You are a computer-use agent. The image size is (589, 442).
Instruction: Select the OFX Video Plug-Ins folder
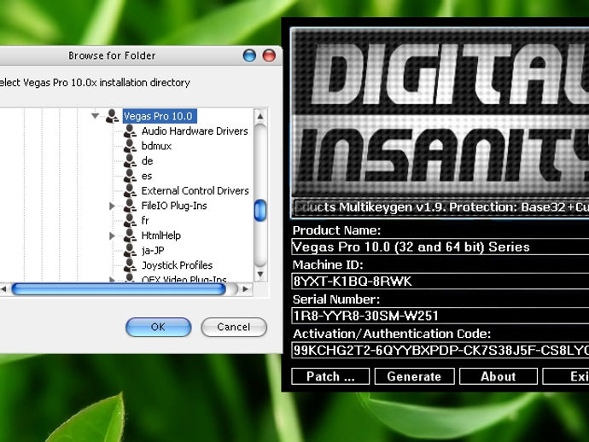pos(184,279)
